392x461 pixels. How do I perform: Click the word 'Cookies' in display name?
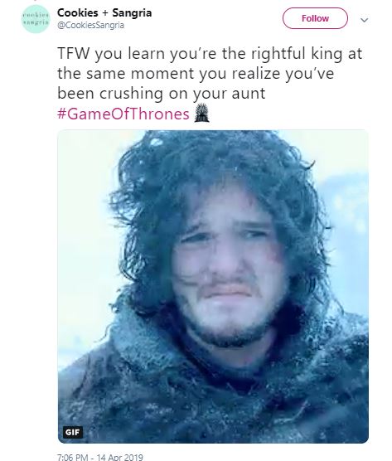pos(78,12)
